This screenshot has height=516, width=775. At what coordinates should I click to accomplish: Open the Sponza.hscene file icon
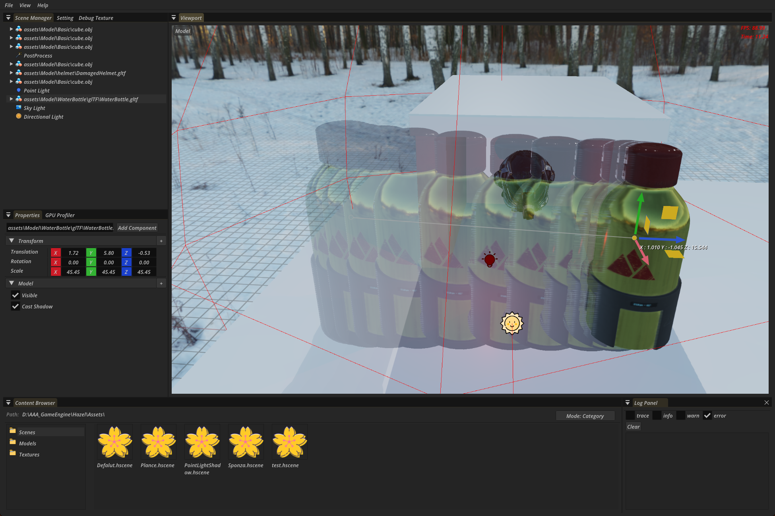coord(246,442)
